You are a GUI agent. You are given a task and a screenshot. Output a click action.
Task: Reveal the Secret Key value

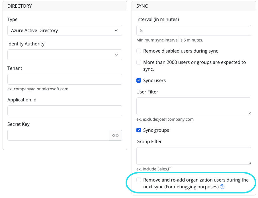click(x=115, y=135)
